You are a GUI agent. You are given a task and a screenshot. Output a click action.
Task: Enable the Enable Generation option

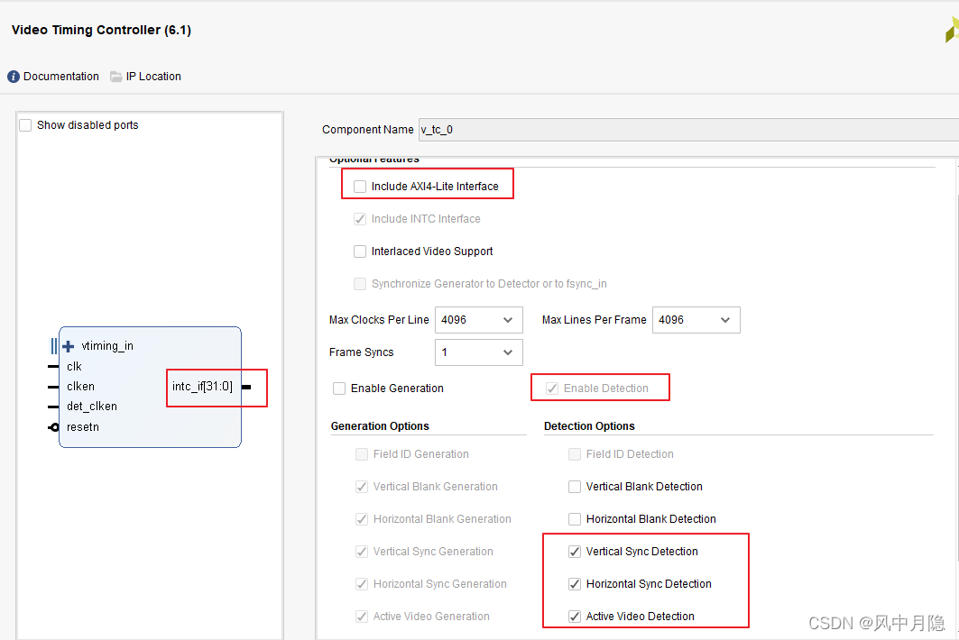[x=339, y=388]
